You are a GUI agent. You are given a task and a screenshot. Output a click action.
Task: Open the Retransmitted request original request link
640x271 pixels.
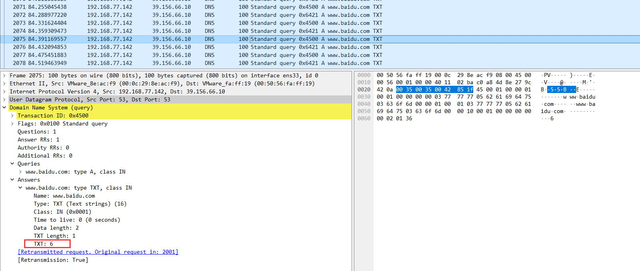pyautogui.click(x=98, y=252)
